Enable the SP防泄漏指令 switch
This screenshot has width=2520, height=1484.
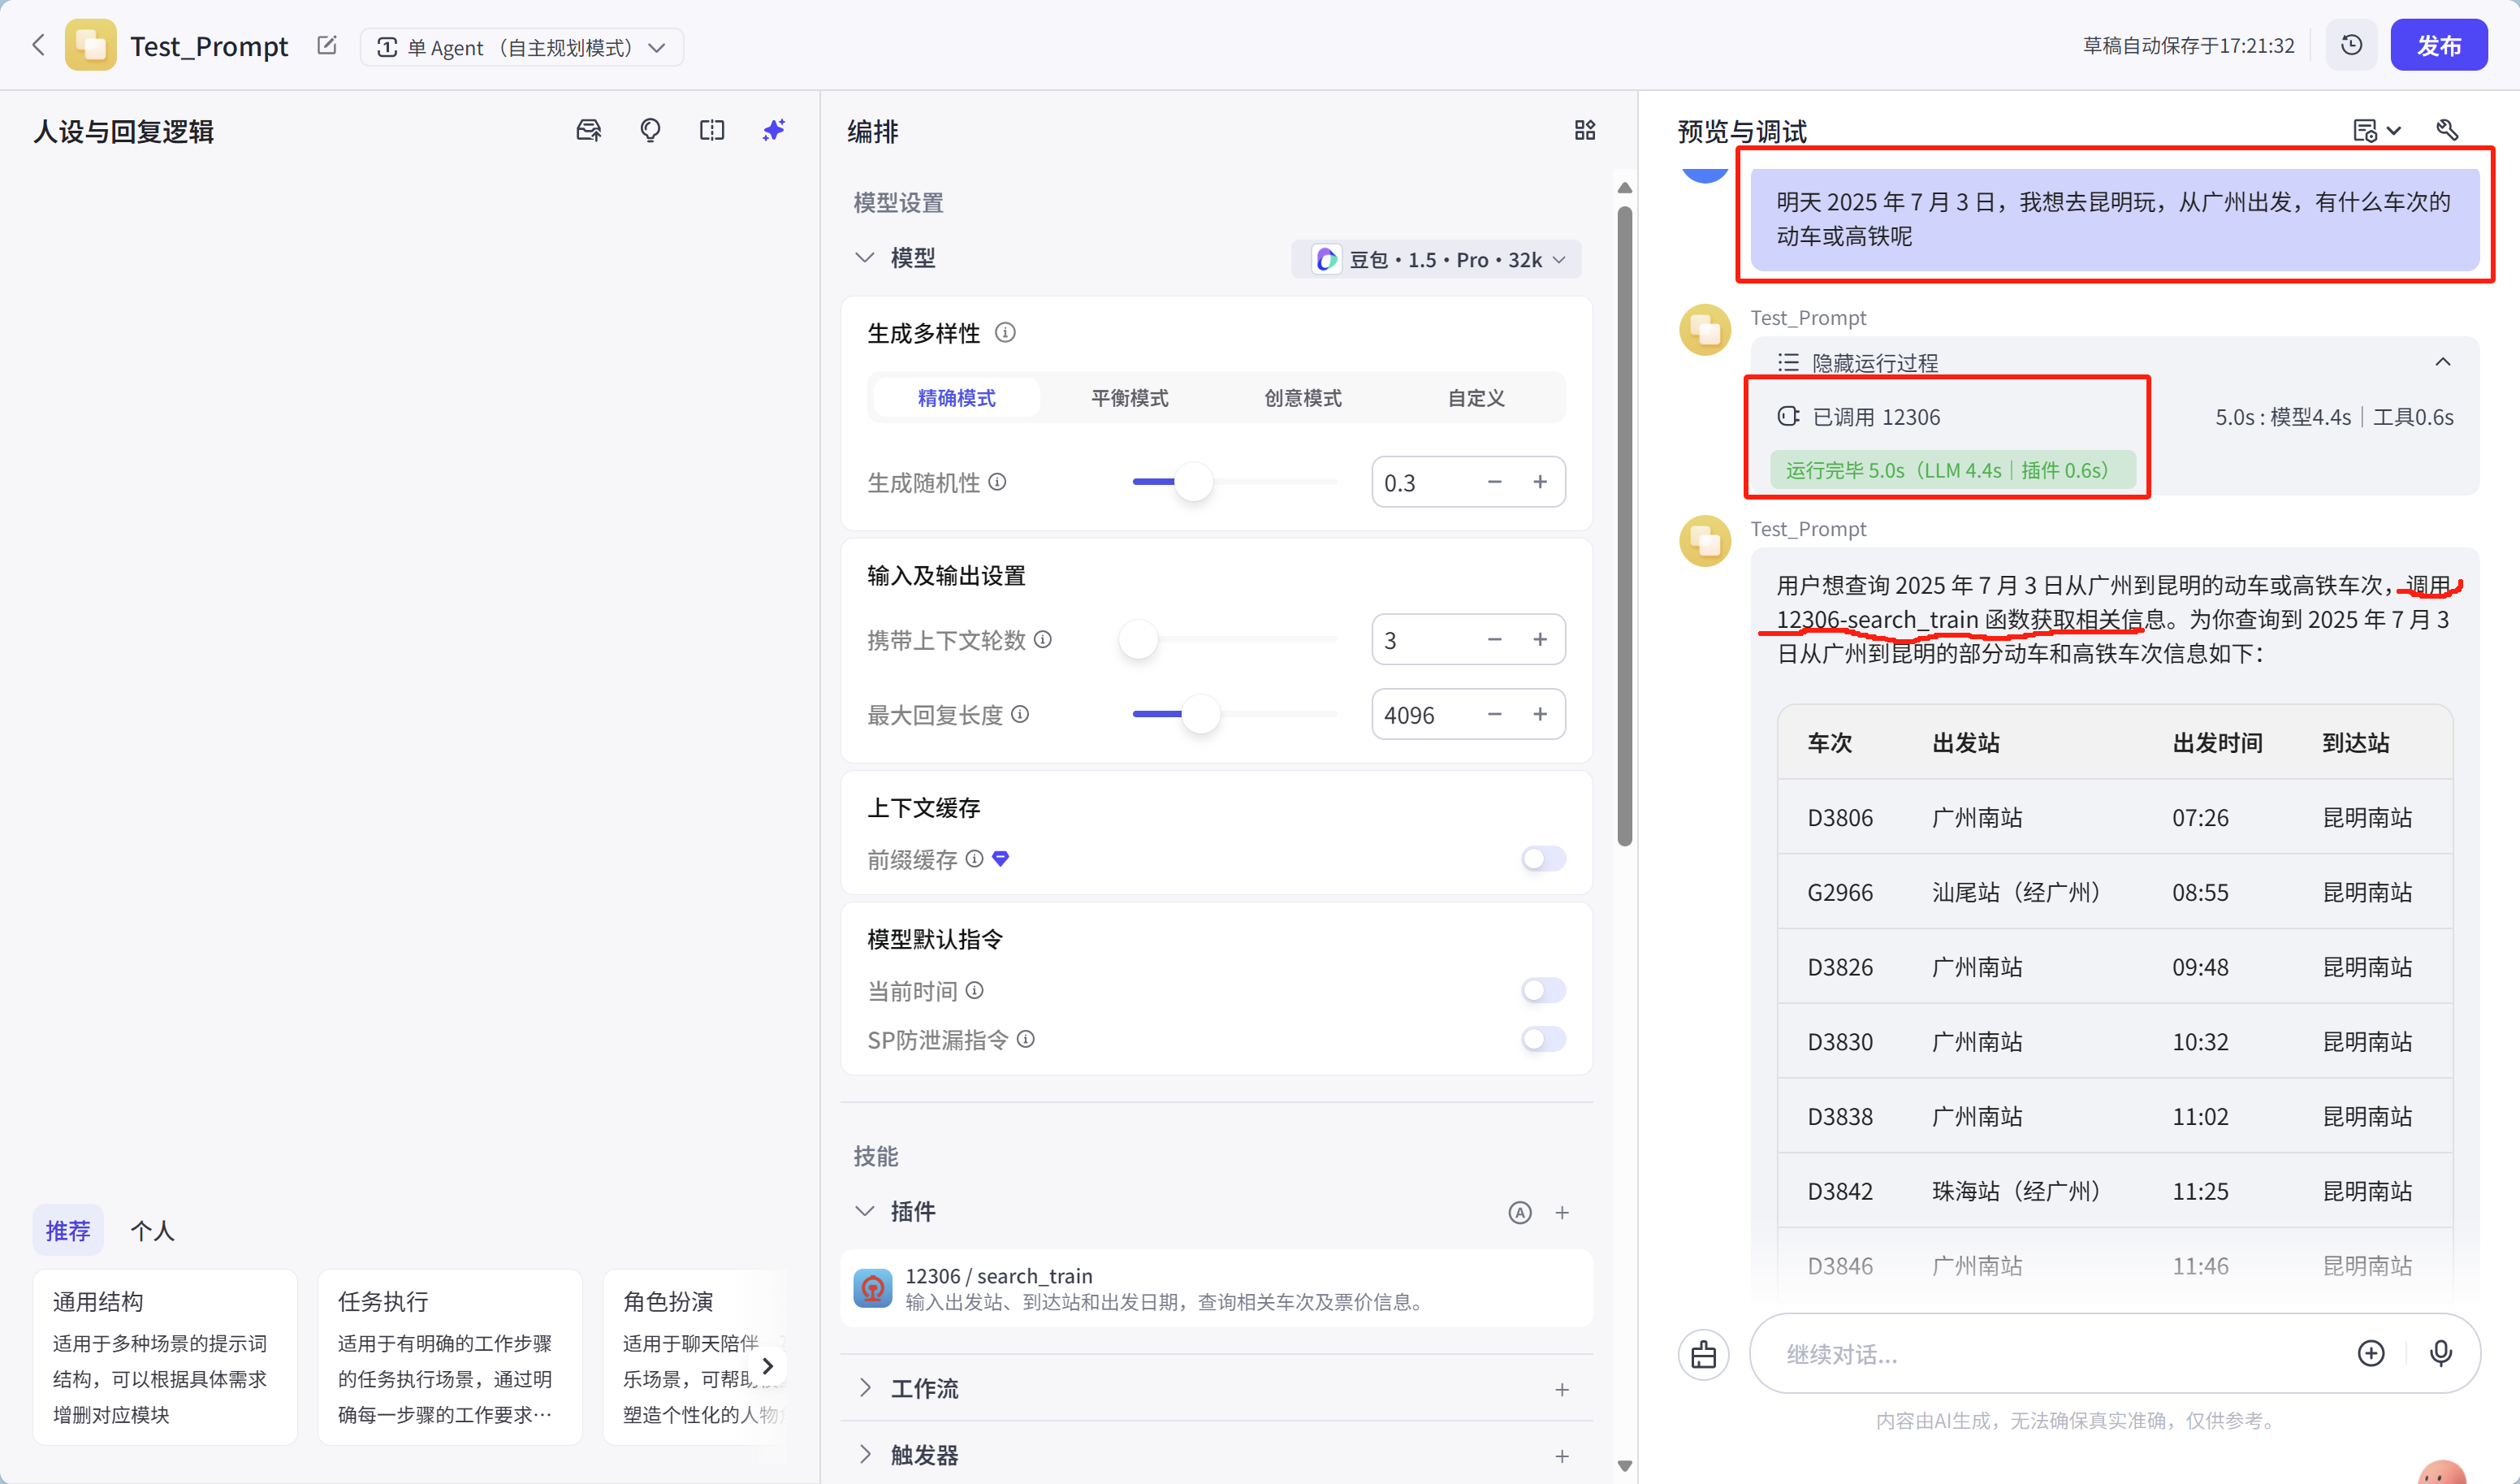[1543, 1039]
